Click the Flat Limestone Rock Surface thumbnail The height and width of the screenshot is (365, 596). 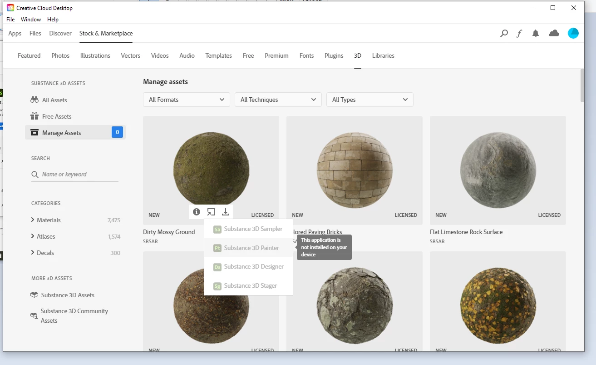pyautogui.click(x=498, y=170)
